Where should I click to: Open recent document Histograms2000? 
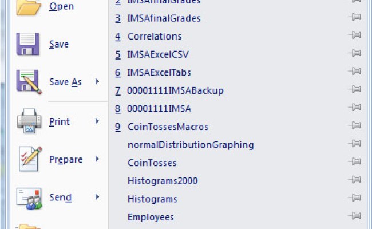(163, 181)
